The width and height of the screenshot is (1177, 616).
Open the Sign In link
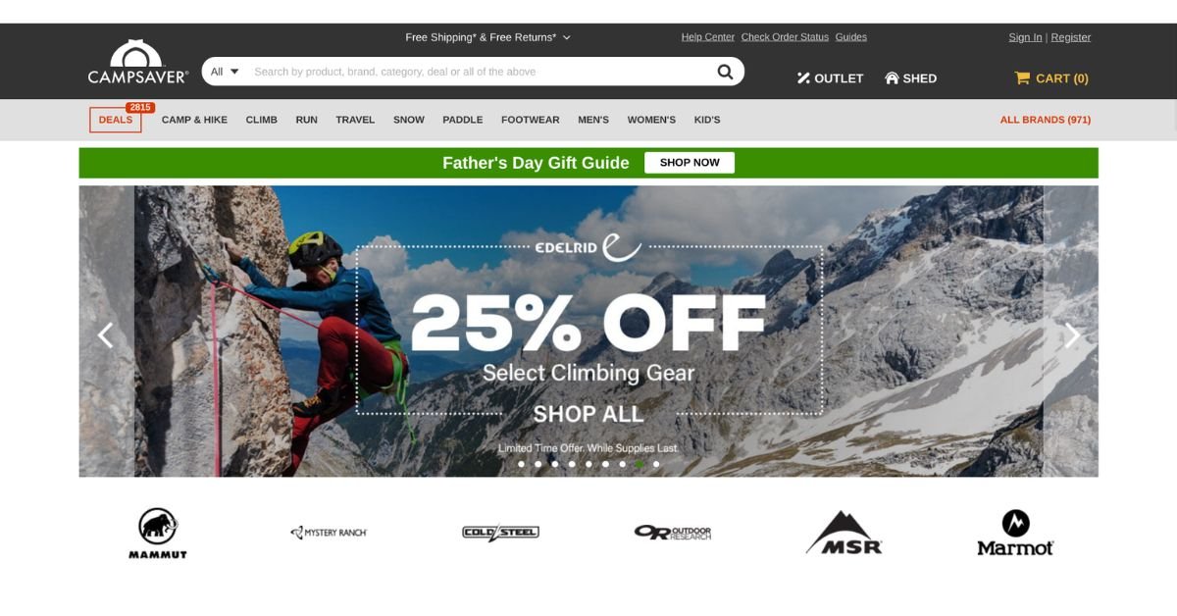pyautogui.click(x=1025, y=37)
